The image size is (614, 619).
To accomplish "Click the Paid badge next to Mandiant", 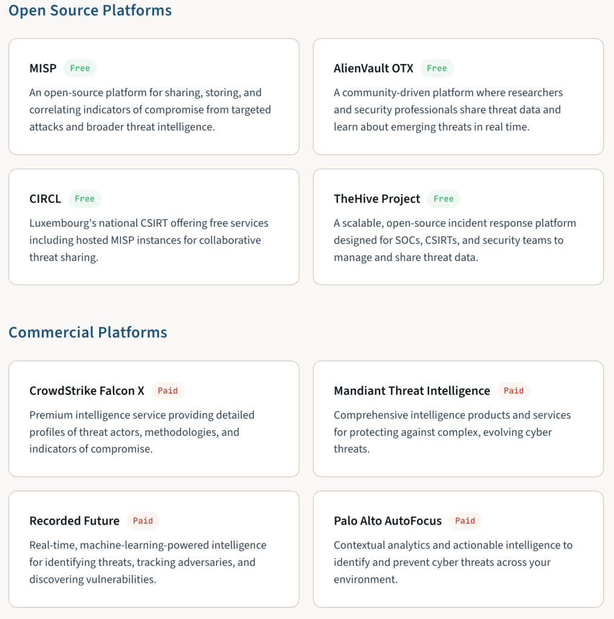I will [514, 391].
